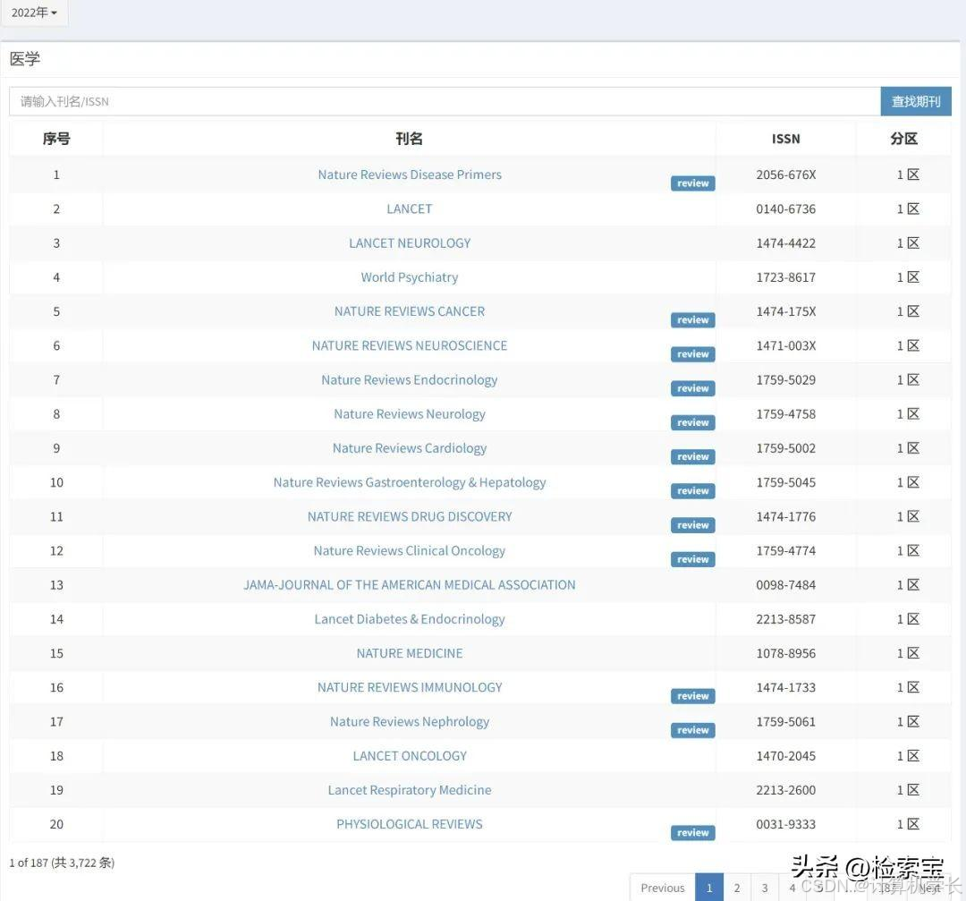Click the ISSN column header
Viewport: 966px width, 901px height.
pos(786,139)
